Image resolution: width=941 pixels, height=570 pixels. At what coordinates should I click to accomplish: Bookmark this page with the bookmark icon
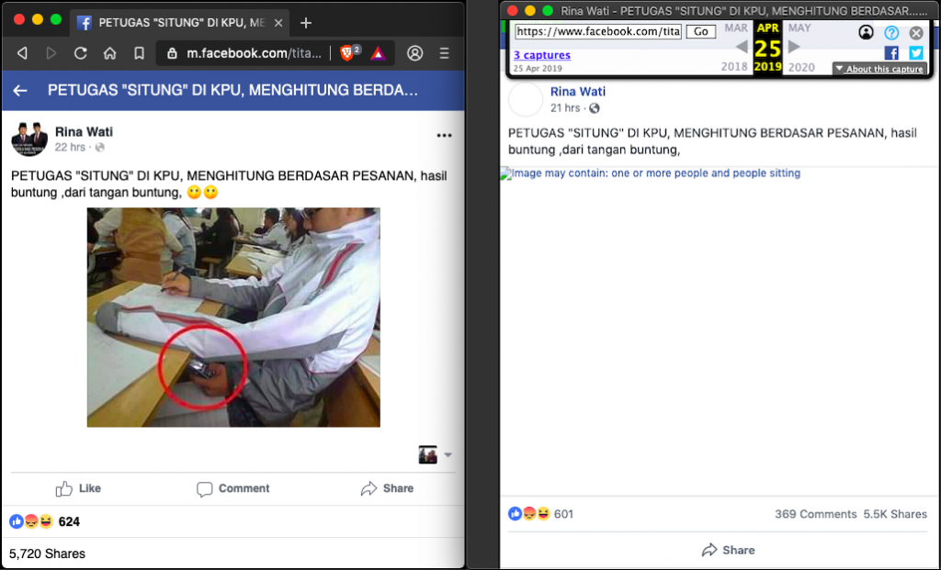(x=139, y=53)
